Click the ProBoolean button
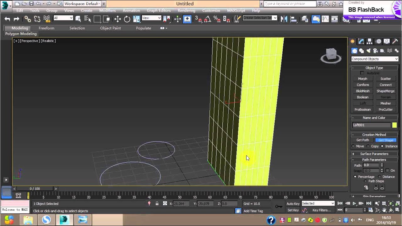 click(x=363, y=110)
